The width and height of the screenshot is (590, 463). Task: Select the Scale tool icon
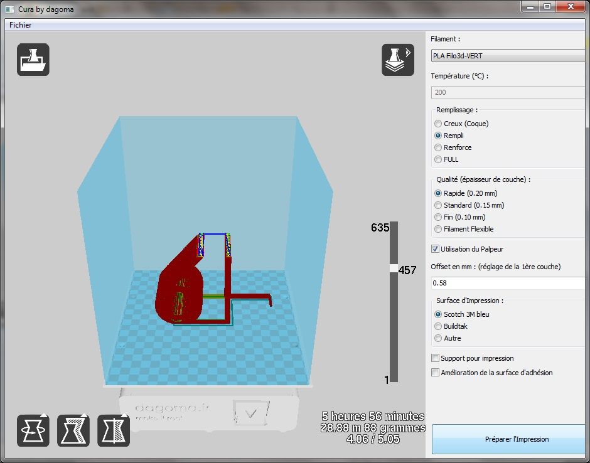click(73, 430)
